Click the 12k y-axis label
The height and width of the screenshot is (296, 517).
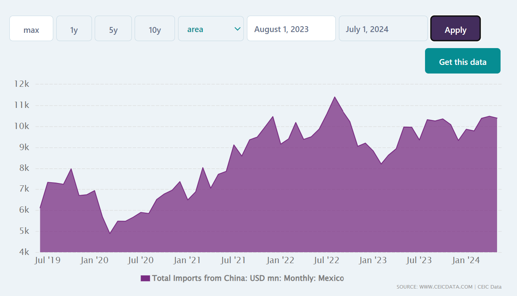point(22,84)
